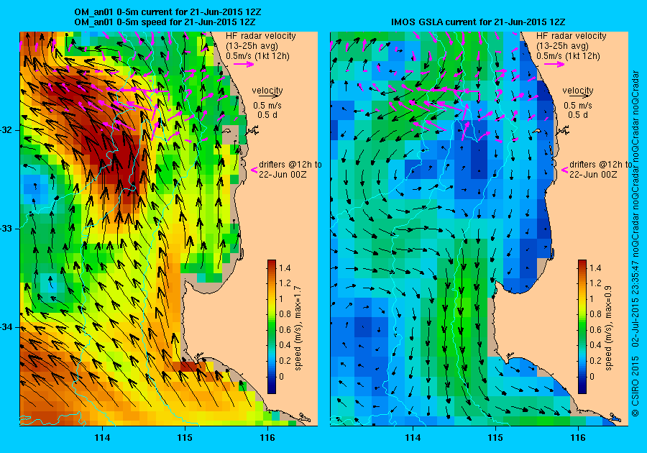Click small island outline near -32 in OM_an01 map
647x453 pixels.
click(x=226, y=131)
